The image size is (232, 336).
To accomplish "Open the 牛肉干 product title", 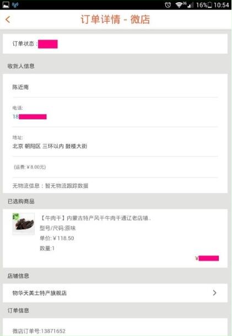I will 95,218.
